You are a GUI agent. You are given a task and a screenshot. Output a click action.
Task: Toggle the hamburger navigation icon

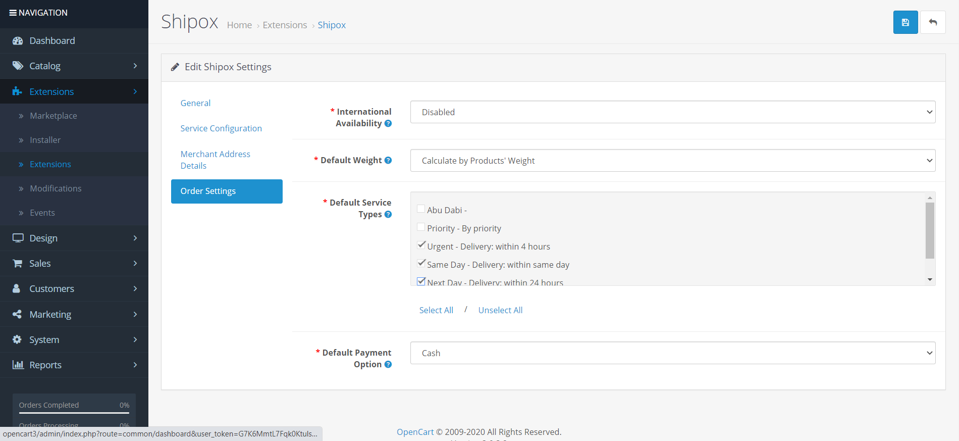(13, 13)
